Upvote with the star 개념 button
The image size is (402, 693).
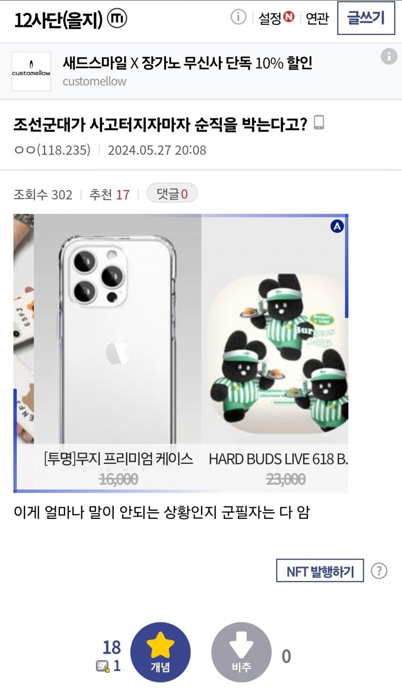pos(160,652)
